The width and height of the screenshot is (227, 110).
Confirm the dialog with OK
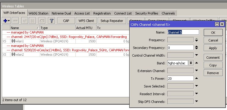pos(213,33)
